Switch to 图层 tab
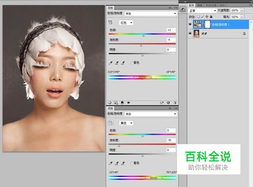Image resolution: width=253 pixels, height=187 pixels. click(x=191, y=6)
